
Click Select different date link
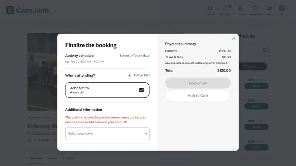(134, 56)
